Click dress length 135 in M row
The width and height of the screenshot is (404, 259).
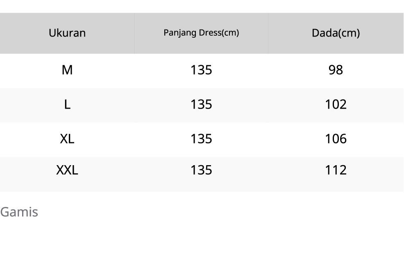pyautogui.click(x=201, y=70)
